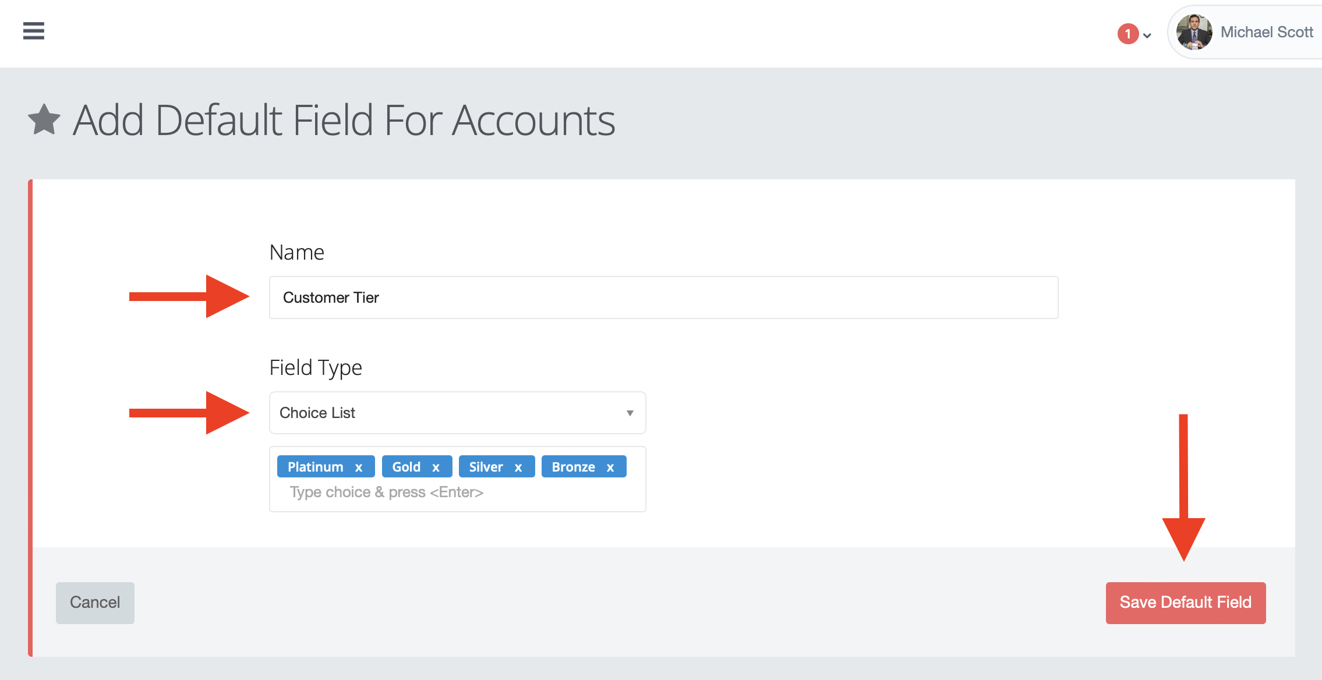Viewport: 1322px width, 680px height.
Task: Select the Gold tag label
Action: (407, 467)
